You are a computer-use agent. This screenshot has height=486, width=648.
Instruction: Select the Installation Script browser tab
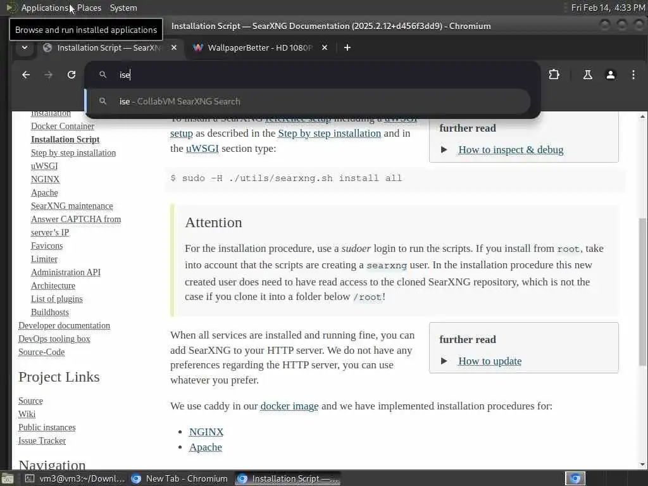(x=108, y=47)
